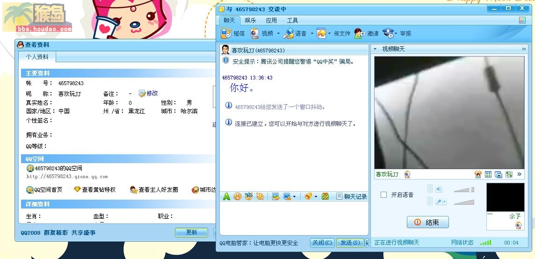Open the send-key options arrow beside 发送
Viewport: 535px width, 259px height.
coord(367,243)
